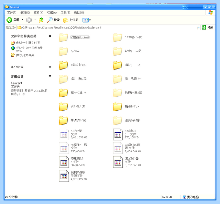220x204 pixels.
Task: Select the file icon sized 3,787,665 KB
Action: click(x=118, y=162)
